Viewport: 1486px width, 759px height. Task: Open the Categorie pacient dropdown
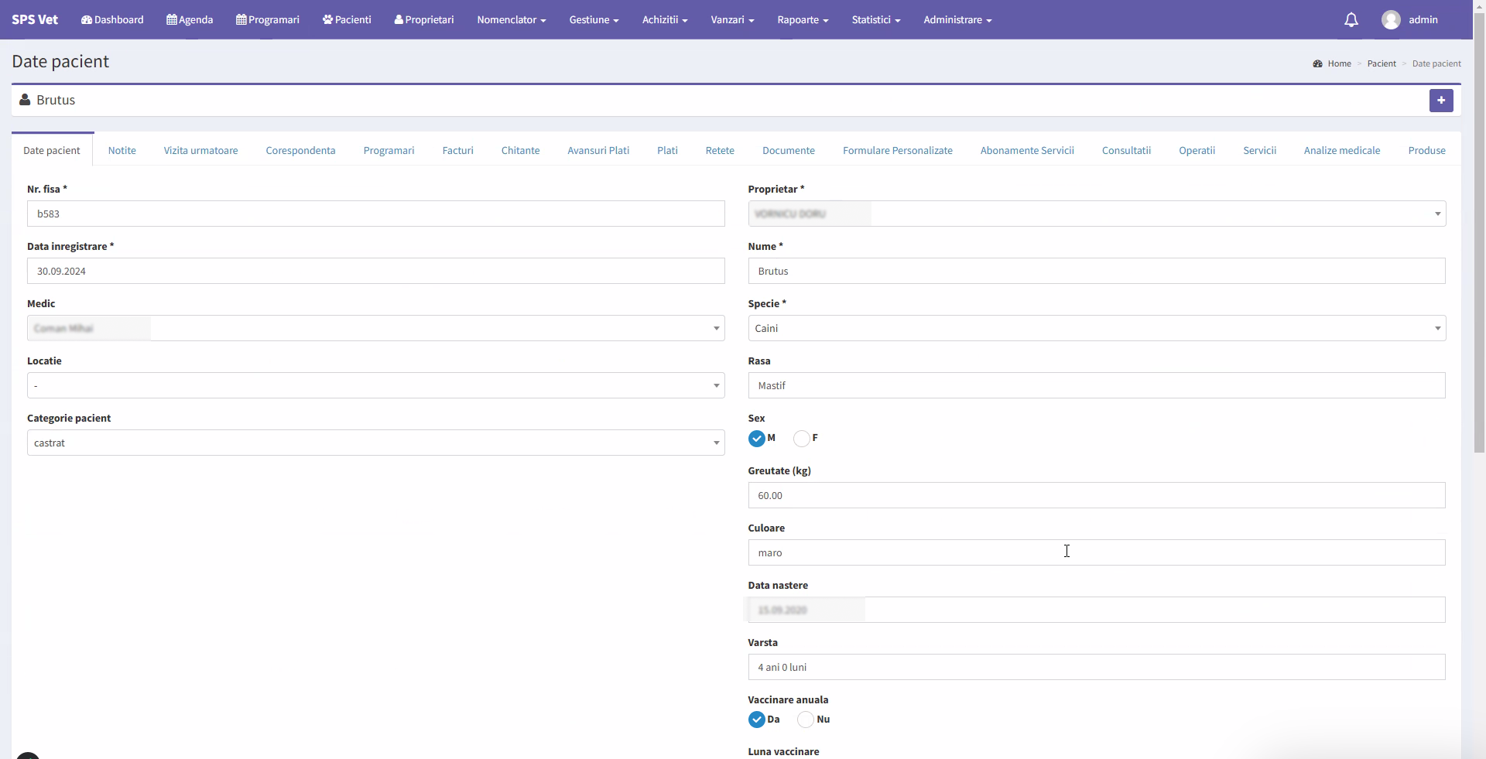(375, 443)
